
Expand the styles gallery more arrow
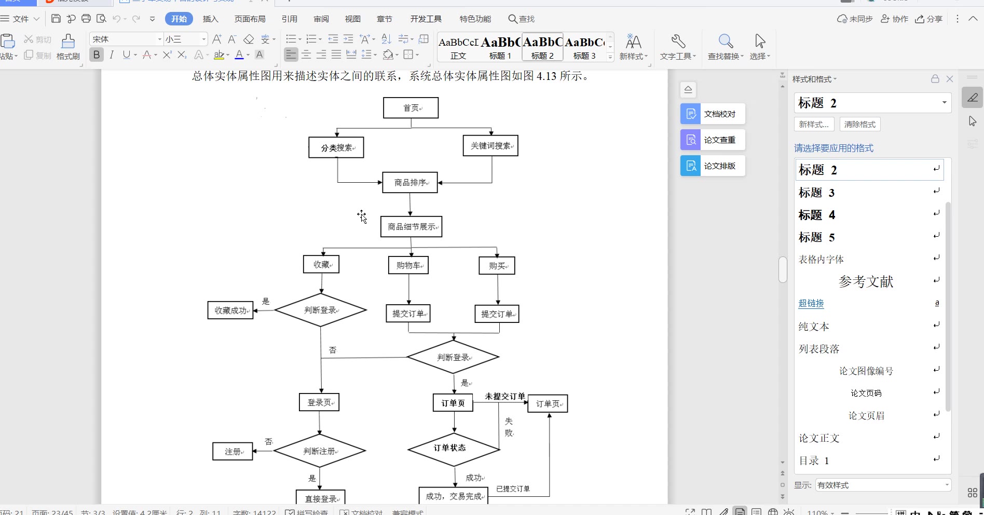click(610, 57)
